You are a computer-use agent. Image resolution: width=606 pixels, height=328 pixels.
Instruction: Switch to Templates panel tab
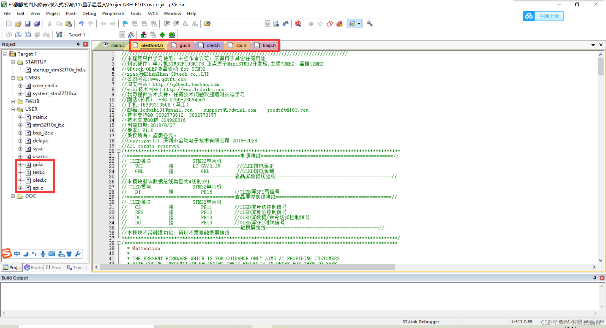(76, 267)
